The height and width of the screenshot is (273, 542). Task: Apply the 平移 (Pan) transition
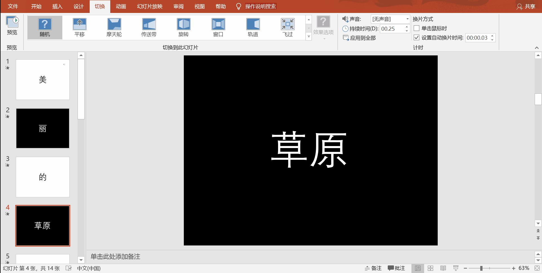80,27
